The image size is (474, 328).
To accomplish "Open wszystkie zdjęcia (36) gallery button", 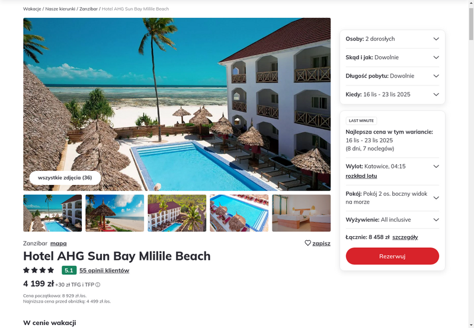I will point(65,178).
